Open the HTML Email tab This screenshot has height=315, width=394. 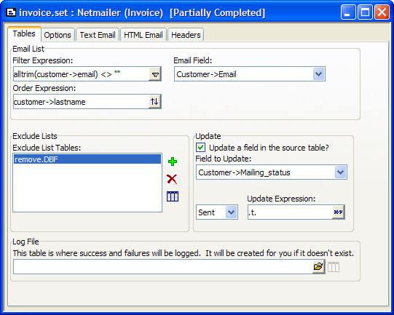click(x=143, y=35)
